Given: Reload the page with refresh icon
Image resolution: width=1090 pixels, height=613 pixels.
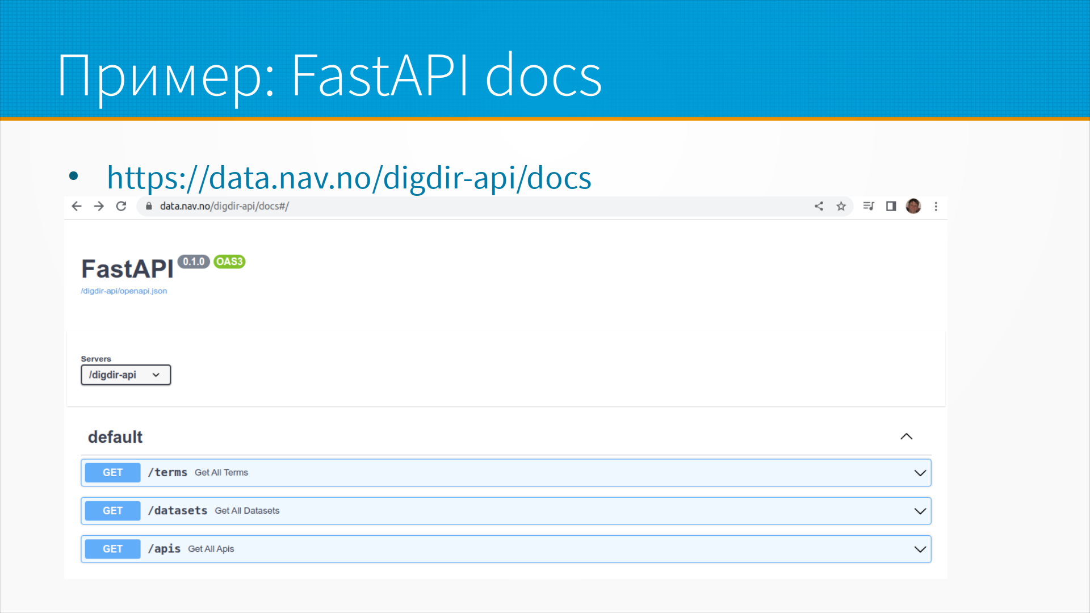Looking at the screenshot, I should (x=121, y=206).
